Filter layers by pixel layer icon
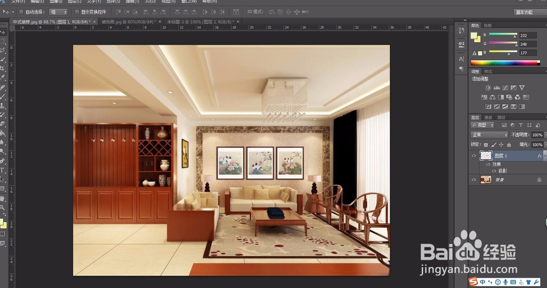 coord(504,125)
